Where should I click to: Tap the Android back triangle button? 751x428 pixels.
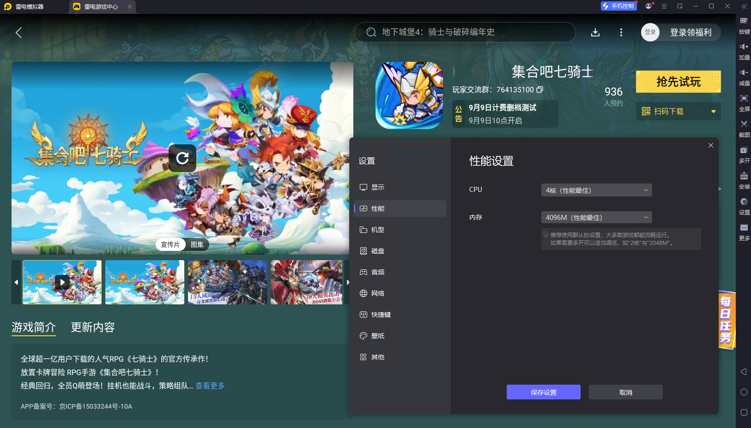(x=744, y=372)
